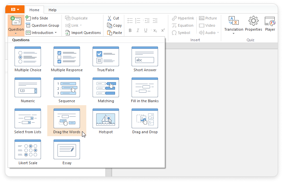Switch to the Help tab
The height and width of the screenshot is (183, 283).
coord(53,10)
